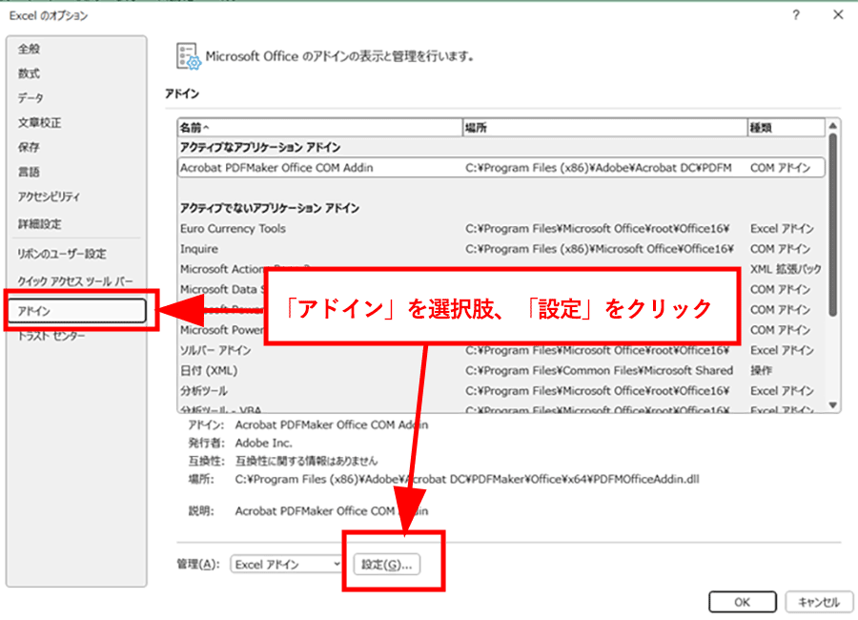
Task: Click the add-in list vertical scrollbar thumb
Action: [x=832, y=224]
